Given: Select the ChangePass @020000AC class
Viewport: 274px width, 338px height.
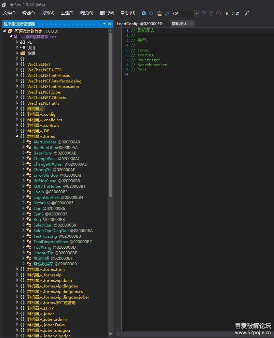Looking at the screenshot, I should click(x=57, y=158).
